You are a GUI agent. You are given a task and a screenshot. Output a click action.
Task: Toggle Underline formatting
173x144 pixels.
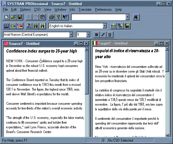[x=110, y=35]
